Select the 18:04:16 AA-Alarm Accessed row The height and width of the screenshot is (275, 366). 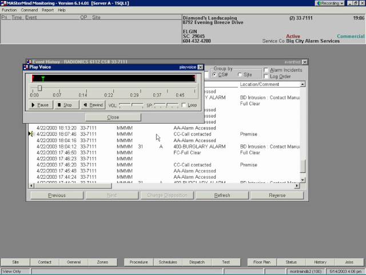[164, 140]
